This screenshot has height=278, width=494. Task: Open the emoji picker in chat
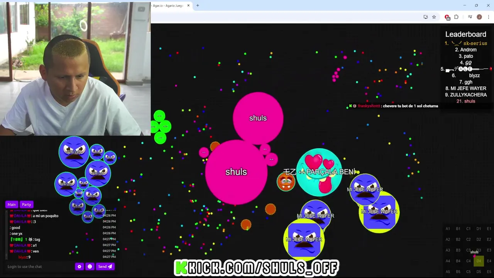click(90, 266)
